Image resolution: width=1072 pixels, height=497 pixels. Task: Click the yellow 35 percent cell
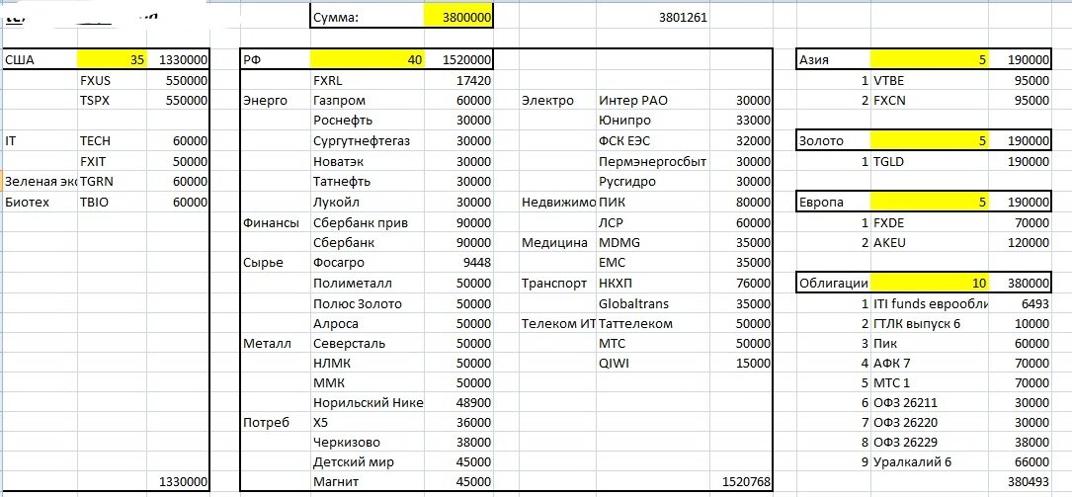(x=112, y=59)
